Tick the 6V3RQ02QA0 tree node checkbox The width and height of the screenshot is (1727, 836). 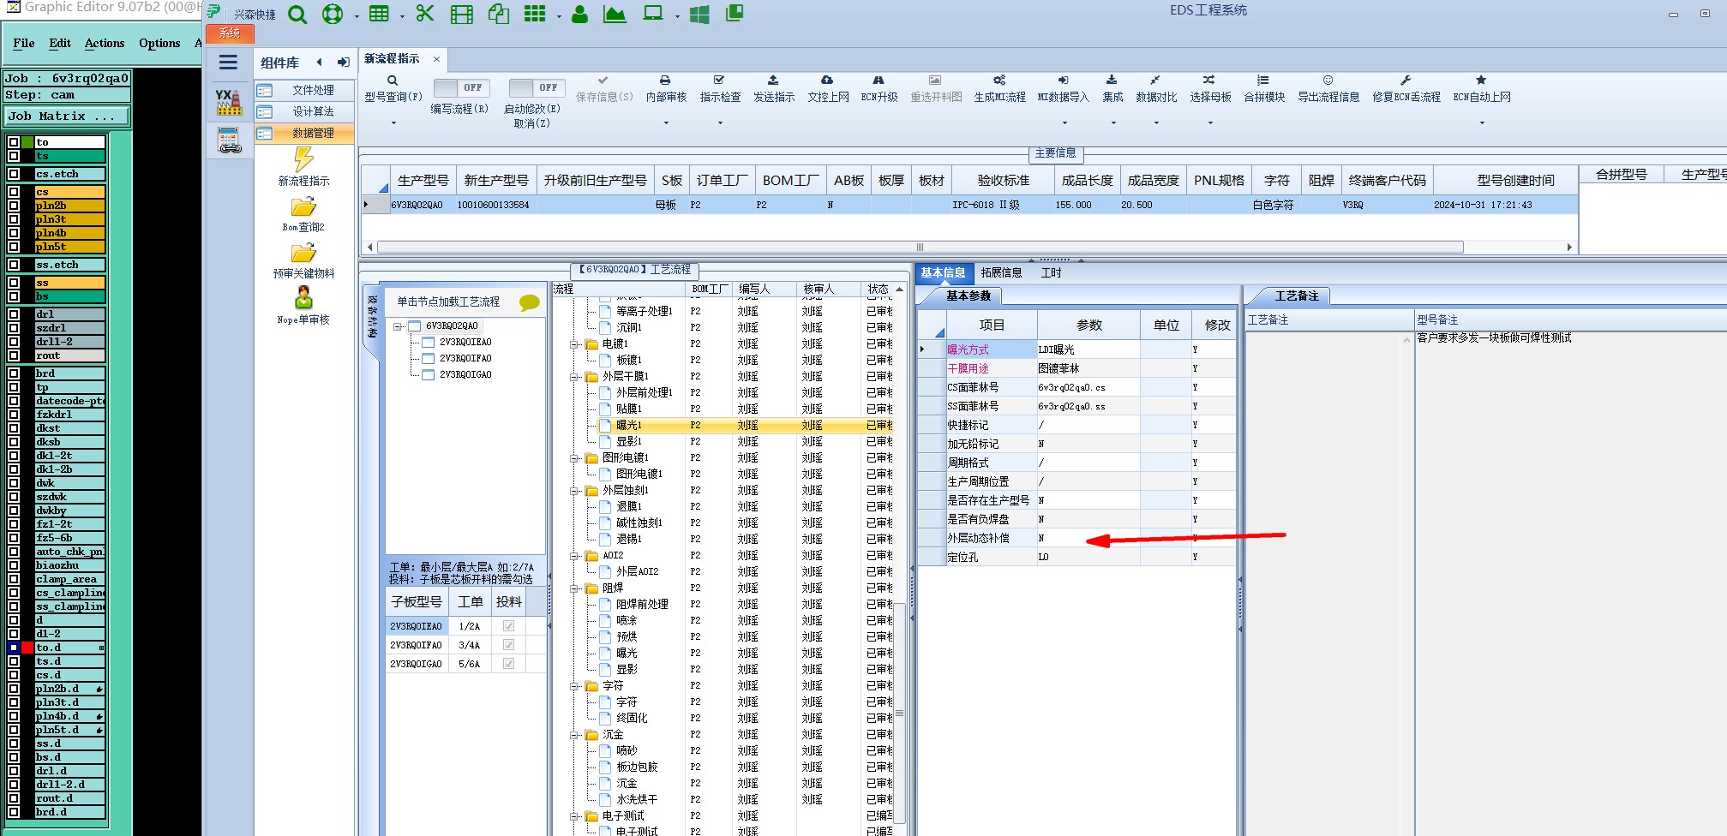click(x=415, y=326)
